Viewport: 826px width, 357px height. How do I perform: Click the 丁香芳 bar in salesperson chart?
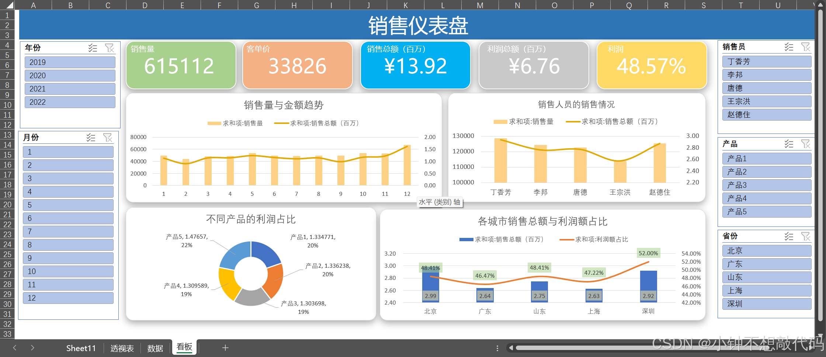click(501, 160)
